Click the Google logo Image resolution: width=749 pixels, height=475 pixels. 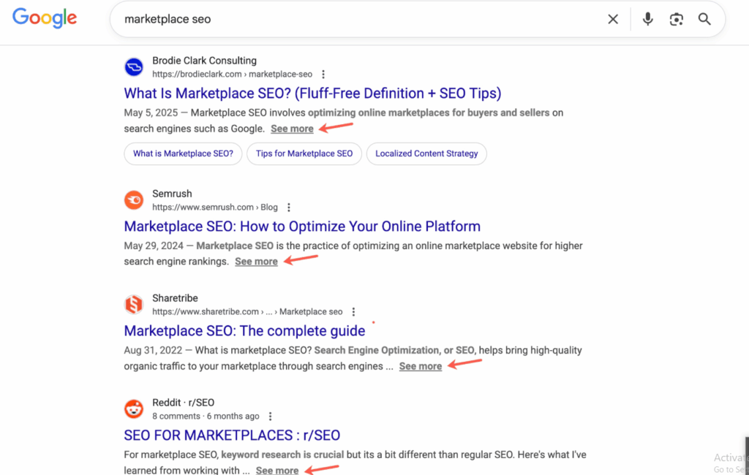coord(45,18)
